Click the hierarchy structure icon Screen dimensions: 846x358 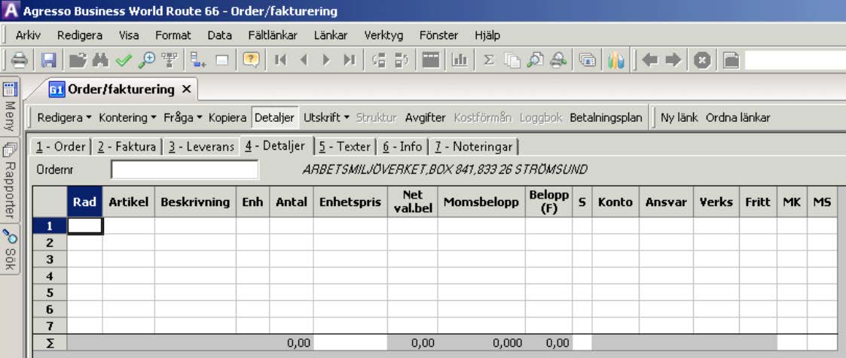[x=170, y=59]
